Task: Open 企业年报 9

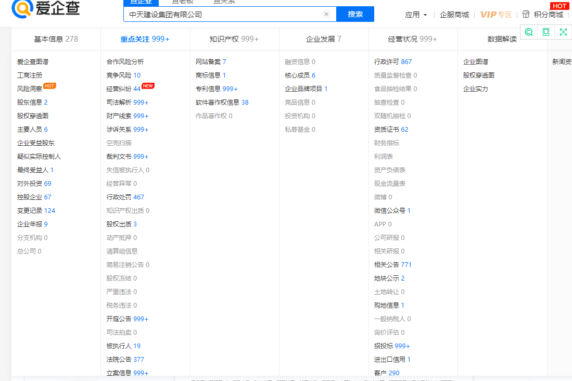Action: tap(32, 224)
